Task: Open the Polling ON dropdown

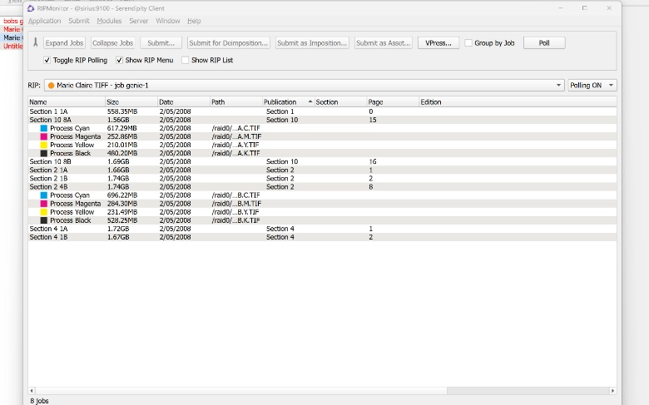Action: click(592, 86)
